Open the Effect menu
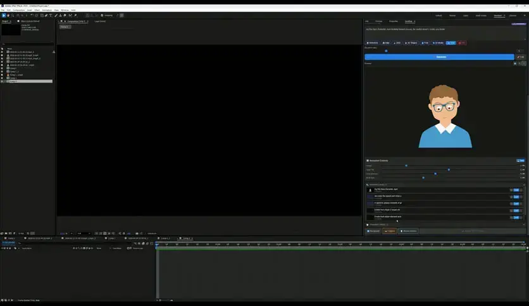The height and width of the screenshot is (306, 529). (x=37, y=10)
